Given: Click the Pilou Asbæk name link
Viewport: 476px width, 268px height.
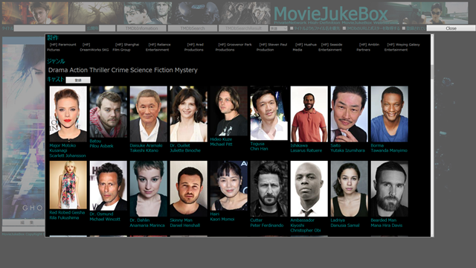Looking at the screenshot, I should [x=101, y=146].
